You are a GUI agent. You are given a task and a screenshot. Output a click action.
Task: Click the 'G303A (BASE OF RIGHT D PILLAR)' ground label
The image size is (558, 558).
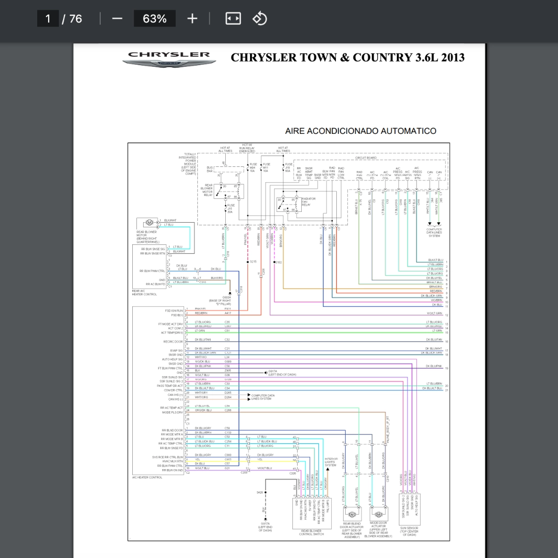coord(221,301)
